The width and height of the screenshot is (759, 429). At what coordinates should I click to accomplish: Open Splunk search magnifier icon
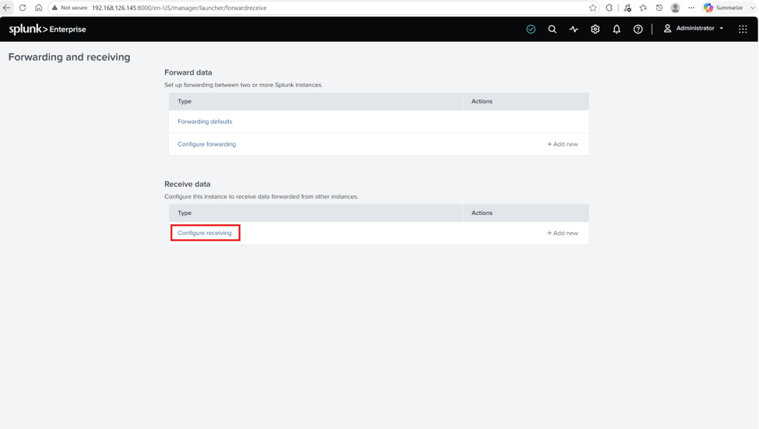(x=552, y=29)
